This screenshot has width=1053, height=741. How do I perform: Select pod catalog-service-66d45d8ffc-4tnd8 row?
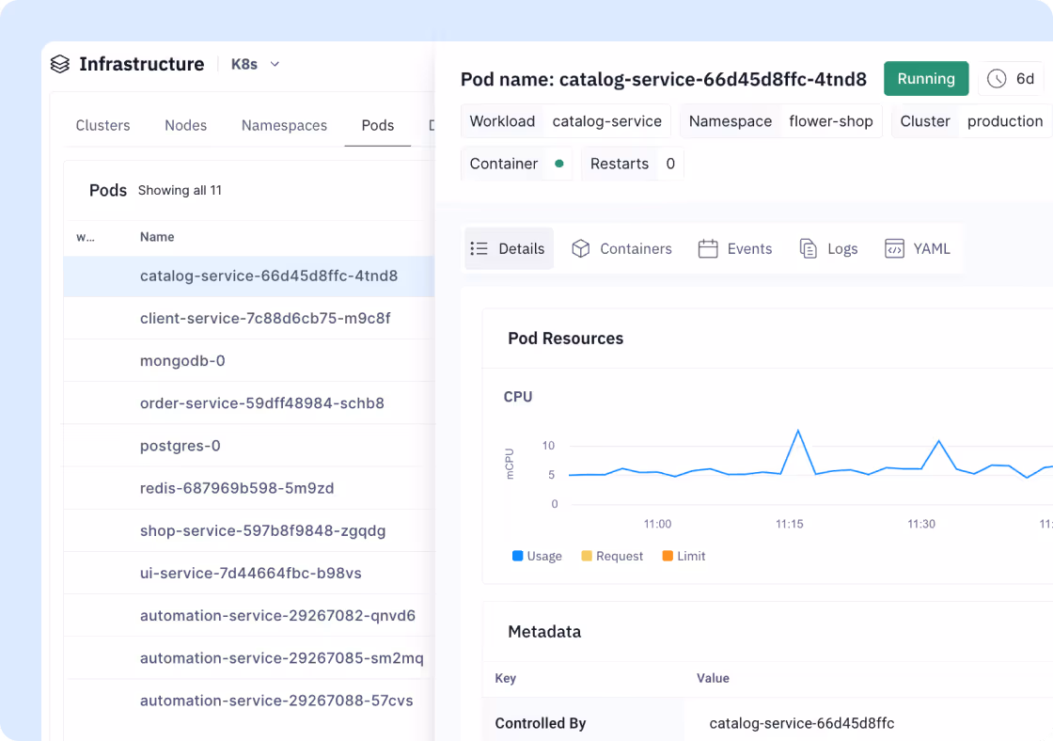coord(249,276)
